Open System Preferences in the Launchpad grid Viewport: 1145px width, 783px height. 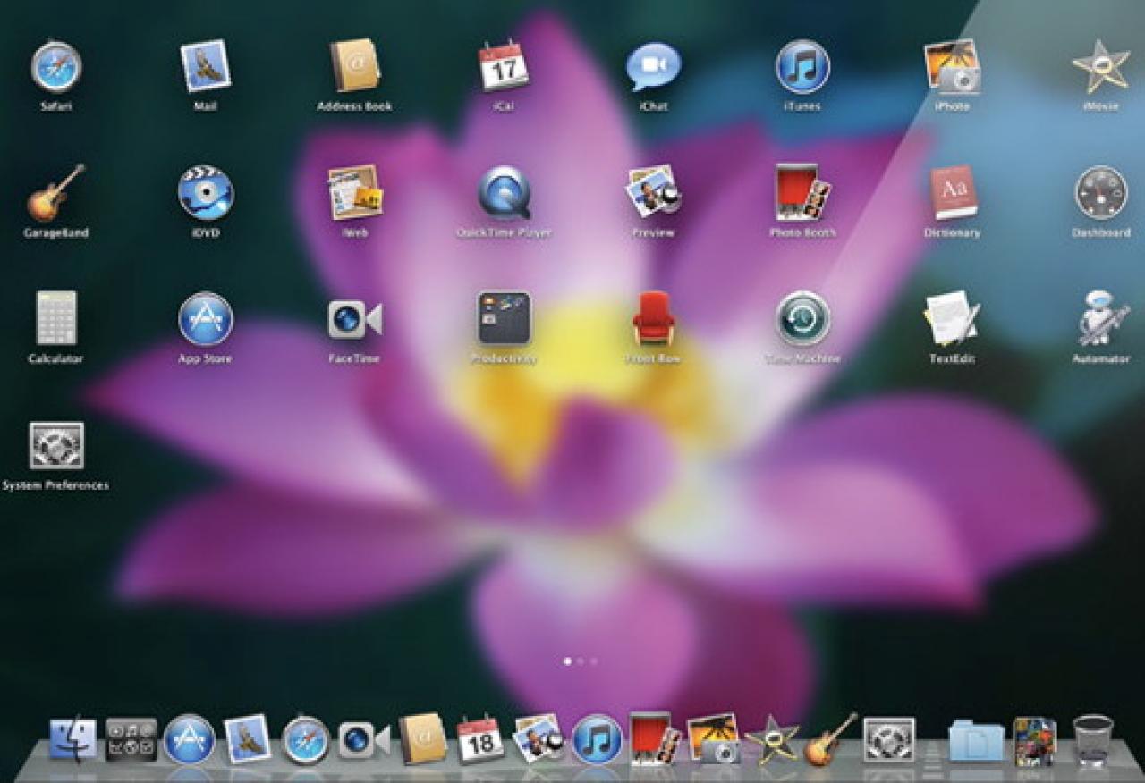[x=56, y=446]
